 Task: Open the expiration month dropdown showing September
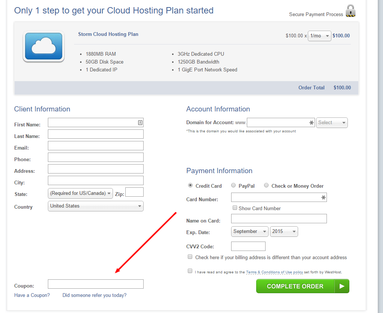click(x=249, y=231)
